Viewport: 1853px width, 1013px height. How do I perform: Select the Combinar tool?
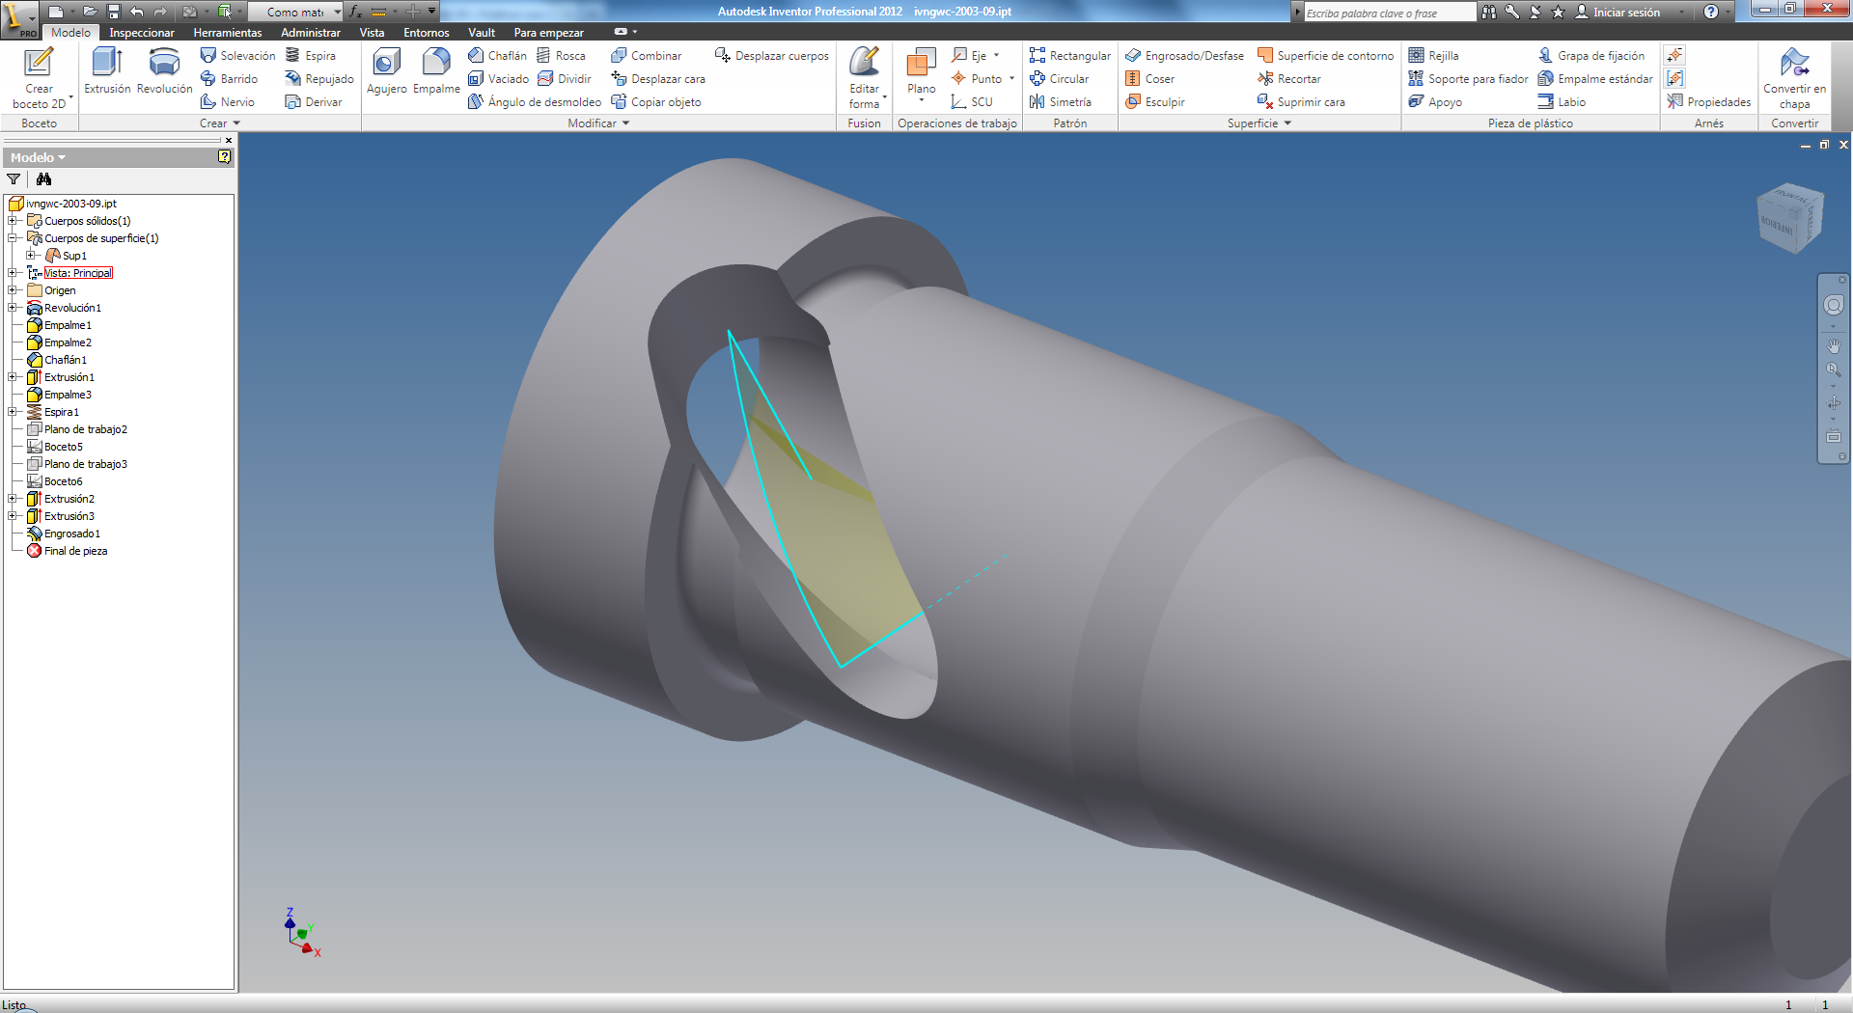pyautogui.click(x=646, y=55)
